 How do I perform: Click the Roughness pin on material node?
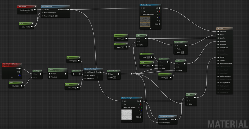218,41
